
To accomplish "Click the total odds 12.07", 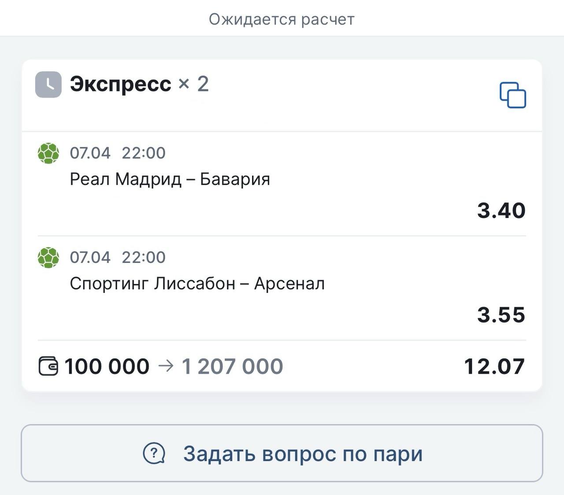I will point(494,367).
